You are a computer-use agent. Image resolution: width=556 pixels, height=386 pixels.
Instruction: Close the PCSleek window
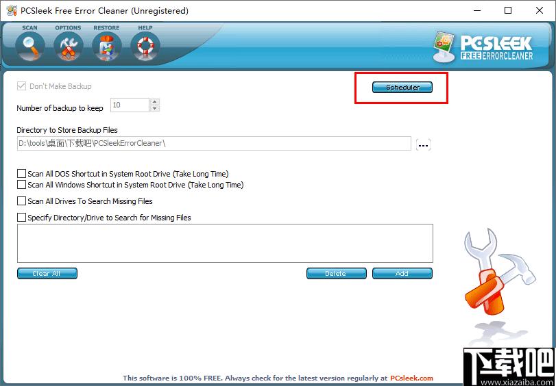pyautogui.click(x=540, y=11)
